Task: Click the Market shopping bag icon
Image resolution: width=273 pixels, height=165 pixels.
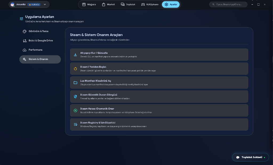Action: click(x=104, y=5)
